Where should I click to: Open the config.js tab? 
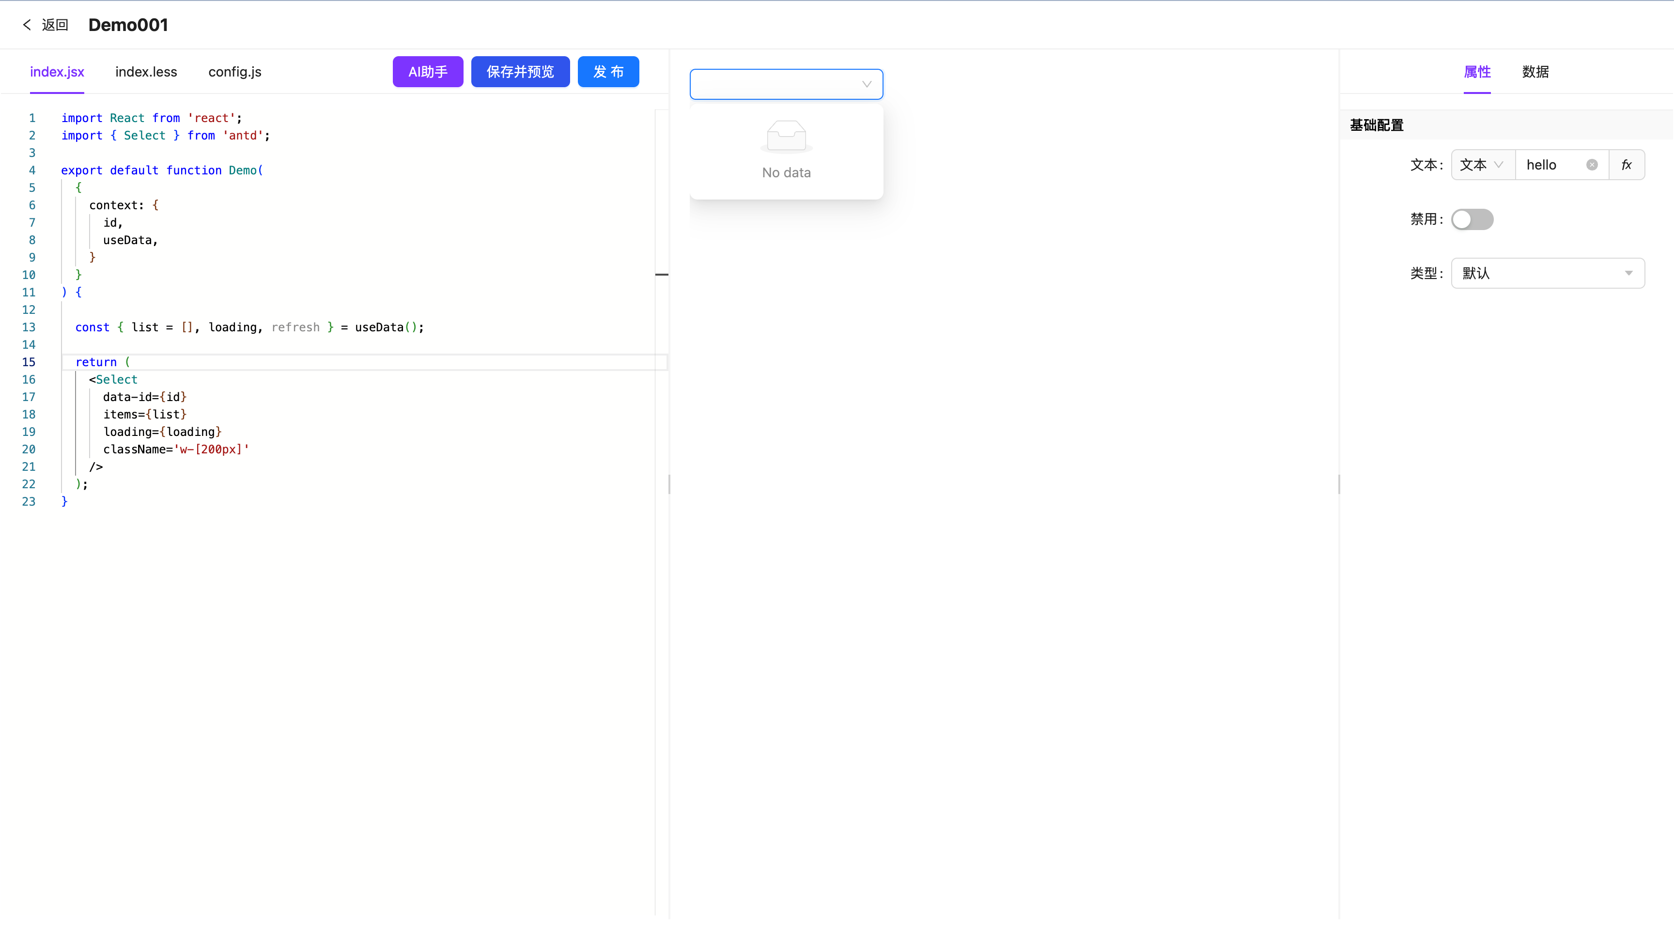click(234, 72)
